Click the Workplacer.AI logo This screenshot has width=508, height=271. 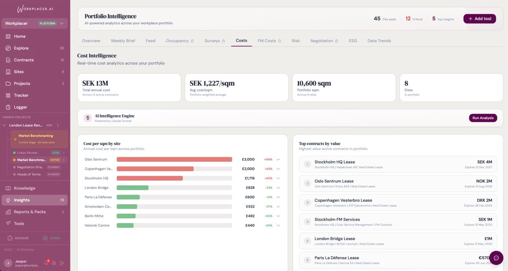[x=35, y=9]
